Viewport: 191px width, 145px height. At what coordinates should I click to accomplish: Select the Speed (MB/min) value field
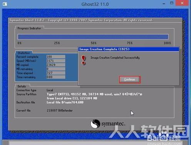click(x=56, y=61)
